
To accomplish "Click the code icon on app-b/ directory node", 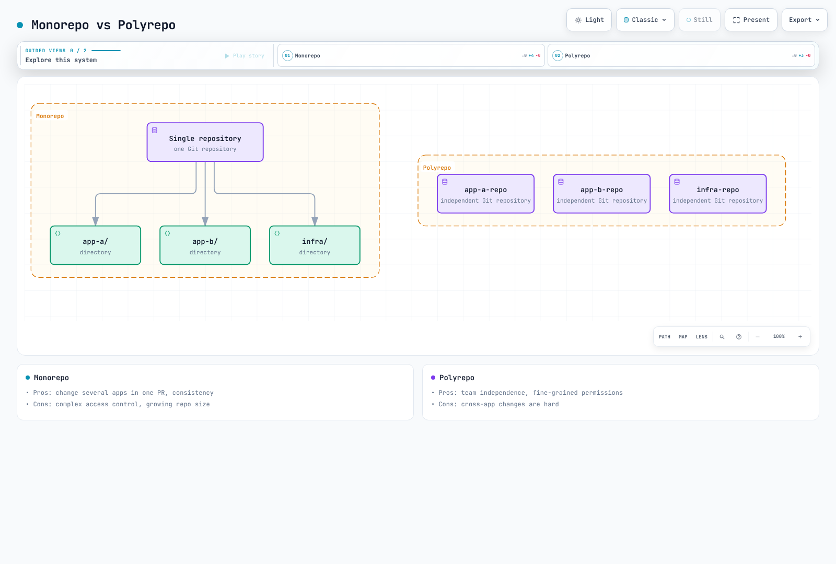I will [168, 233].
